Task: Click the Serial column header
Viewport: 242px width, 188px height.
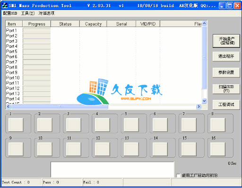Action: pos(121,24)
